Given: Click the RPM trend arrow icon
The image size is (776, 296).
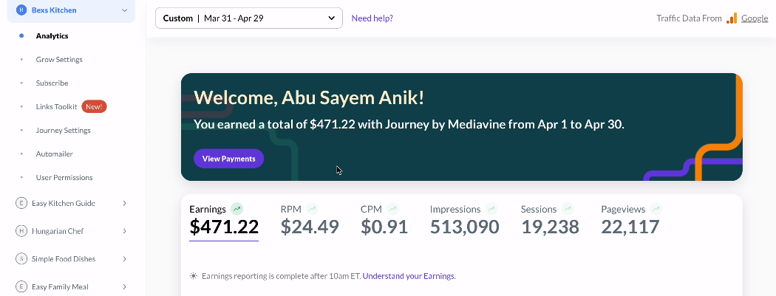Looking at the screenshot, I should tap(312, 209).
